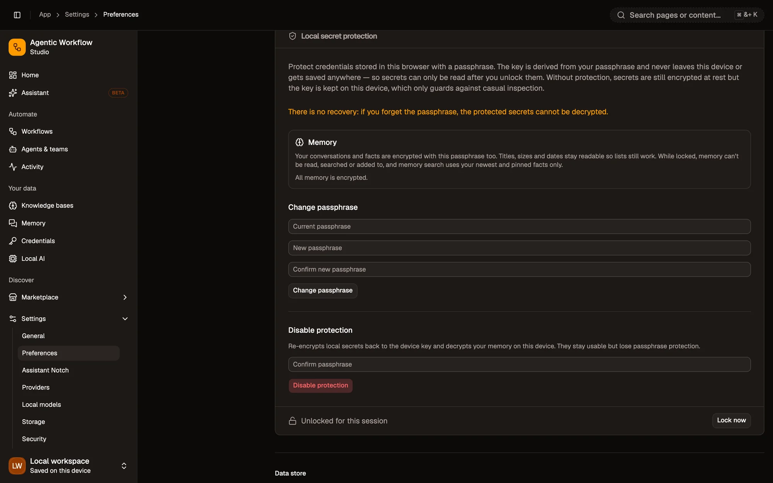Focus the Current passphrase field
The image size is (773, 483).
[x=519, y=226]
